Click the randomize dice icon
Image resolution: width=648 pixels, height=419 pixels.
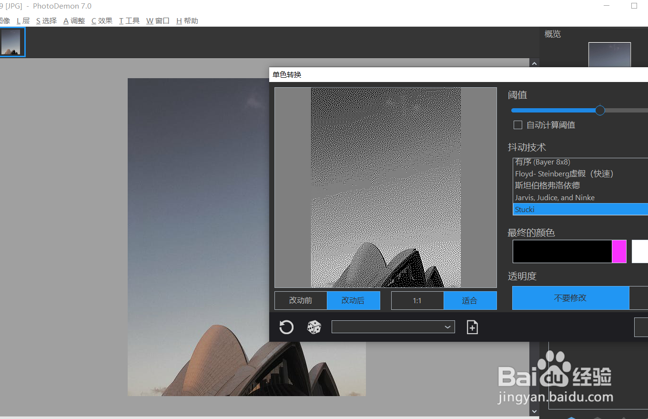pos(314,327)
